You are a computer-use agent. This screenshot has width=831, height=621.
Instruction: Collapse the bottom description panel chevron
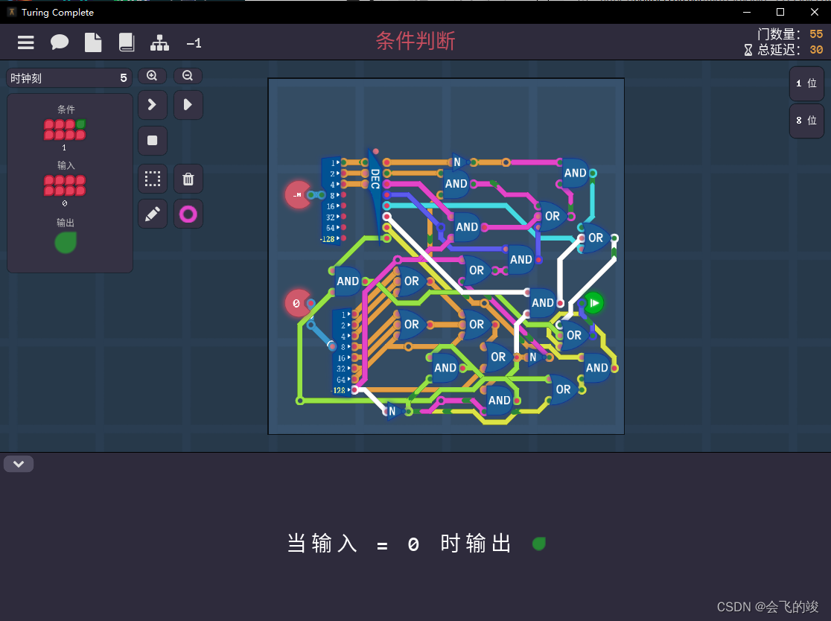pos(19,463)
